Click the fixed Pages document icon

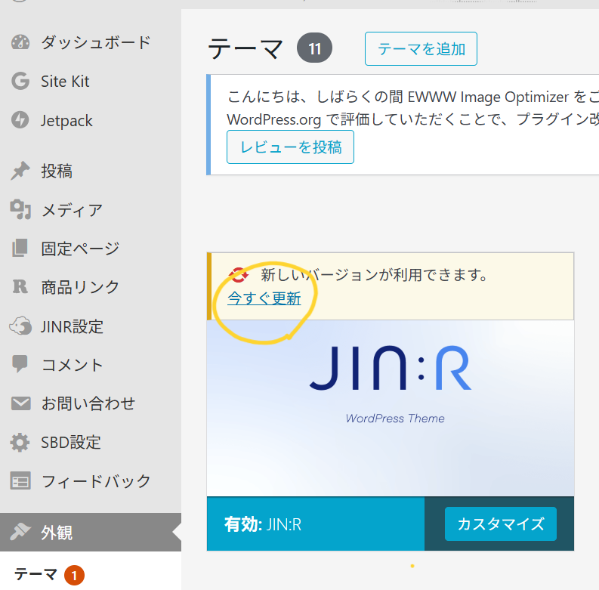(20, 248)
